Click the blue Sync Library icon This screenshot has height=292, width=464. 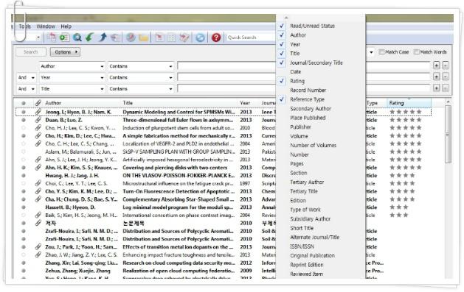click(200, 38)
